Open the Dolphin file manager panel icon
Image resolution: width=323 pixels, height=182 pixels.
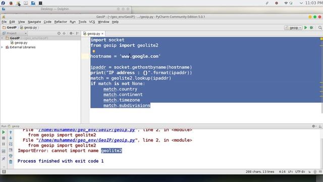coord(33,3)
